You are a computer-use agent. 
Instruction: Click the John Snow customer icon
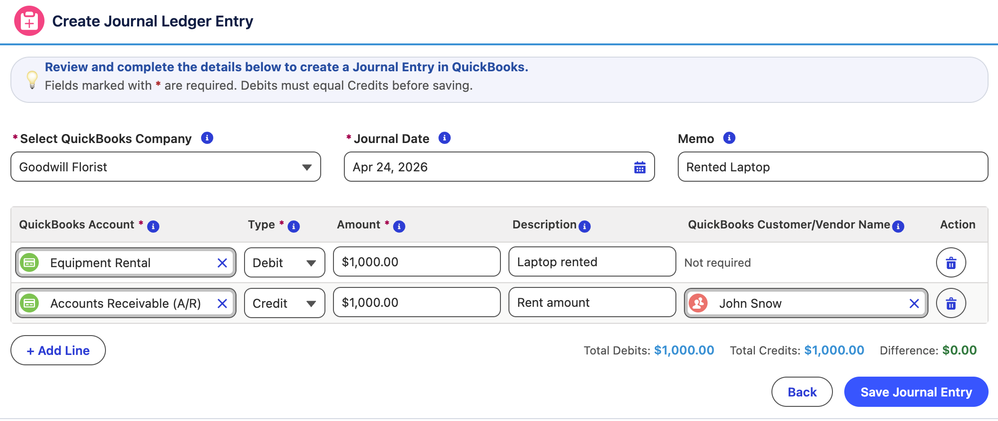[698, 303]
